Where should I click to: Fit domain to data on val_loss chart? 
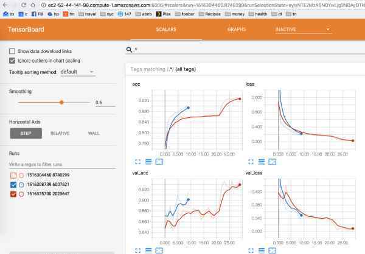click(x=273, y=250)
